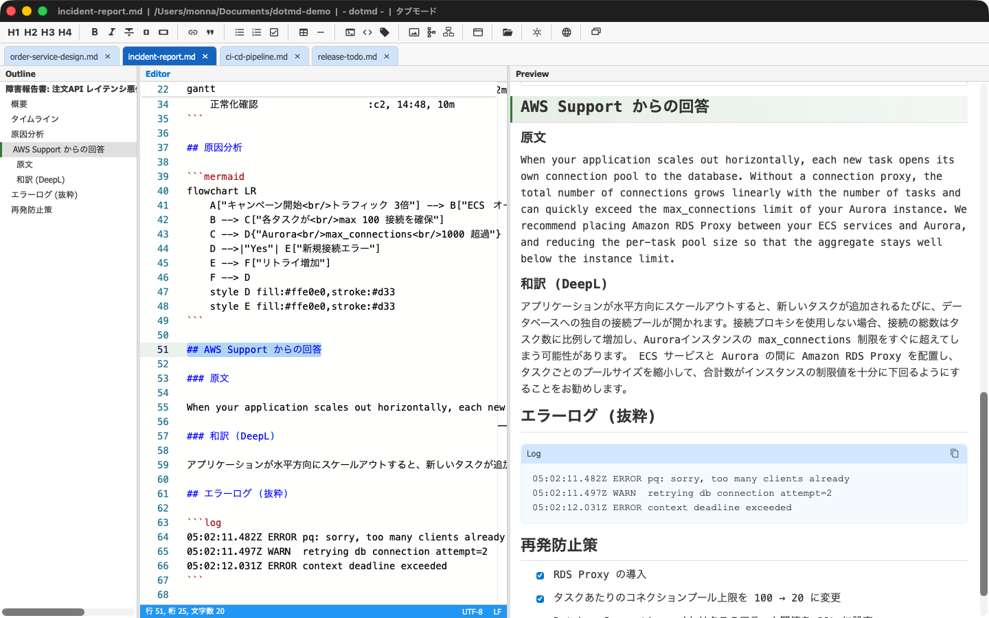Viewport: 989px width, 618px height.
Task: Close the order-service-design.md tab
Action: click(x=108, y=57)
